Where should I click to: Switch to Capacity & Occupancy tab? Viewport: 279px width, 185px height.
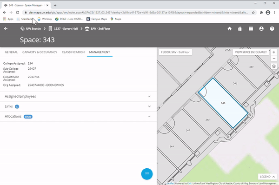40,52
